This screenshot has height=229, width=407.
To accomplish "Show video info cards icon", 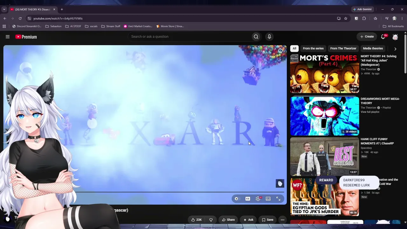I will (x=280, y=51).
